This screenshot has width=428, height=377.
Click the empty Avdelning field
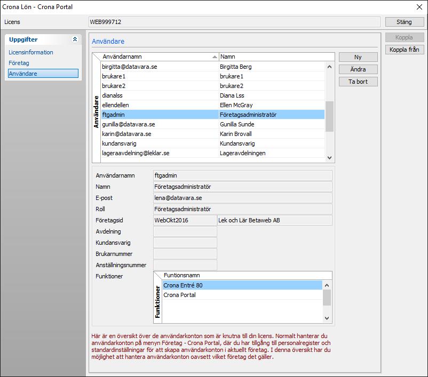tap(185, 231)
